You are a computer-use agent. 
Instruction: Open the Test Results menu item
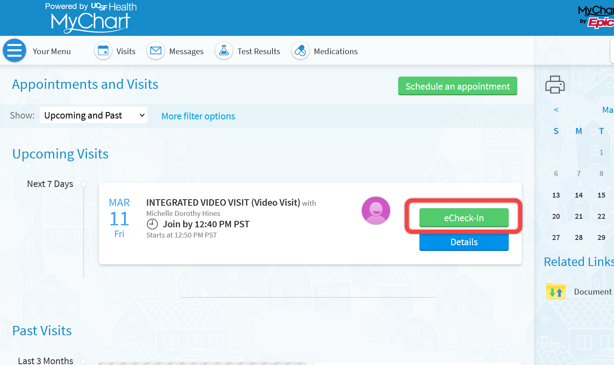coord(259,51)
